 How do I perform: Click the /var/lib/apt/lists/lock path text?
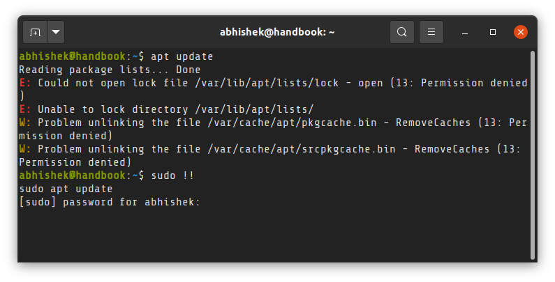click(x=267, y=83)
